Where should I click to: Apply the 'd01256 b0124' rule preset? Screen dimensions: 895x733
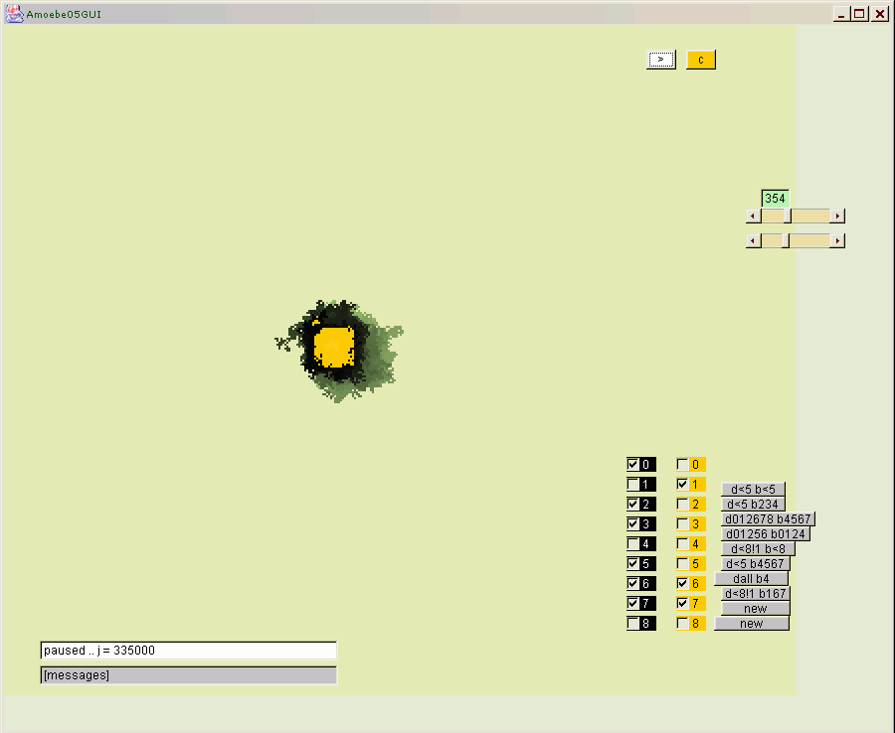pos(766,533)
